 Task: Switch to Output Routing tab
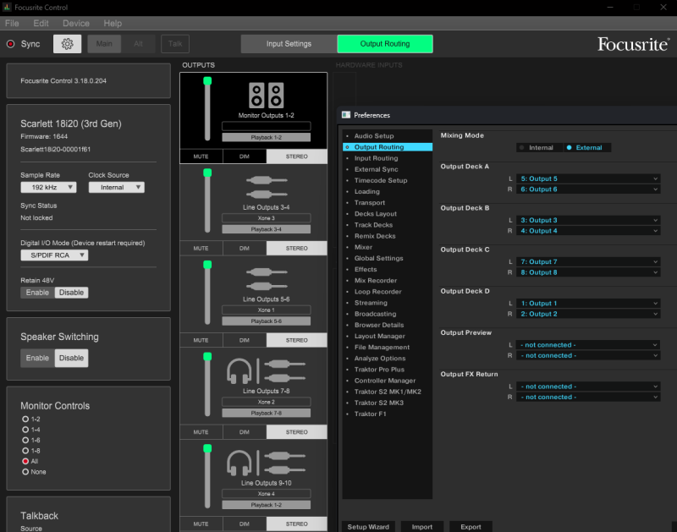(385, 44)
